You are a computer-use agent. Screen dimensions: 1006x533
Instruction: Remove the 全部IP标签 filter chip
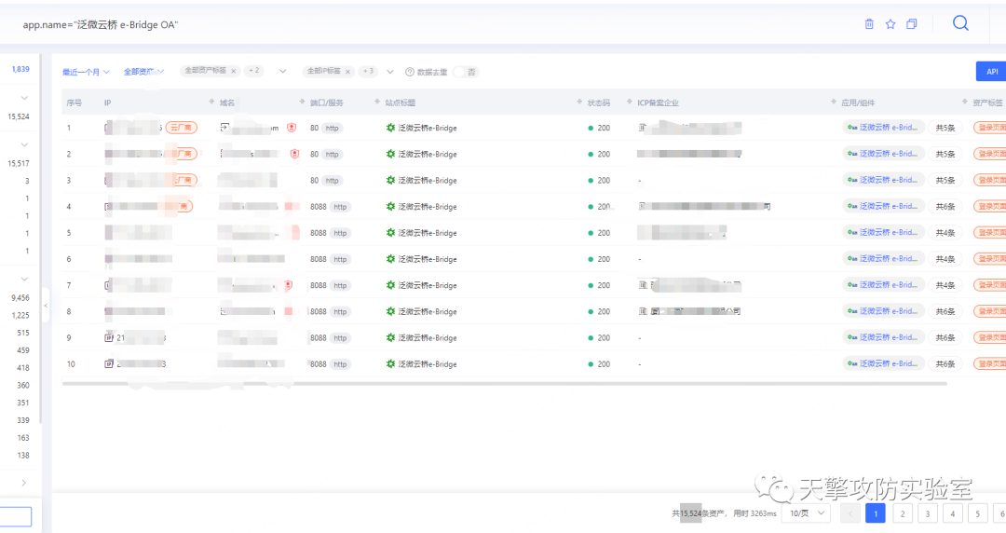347,72
